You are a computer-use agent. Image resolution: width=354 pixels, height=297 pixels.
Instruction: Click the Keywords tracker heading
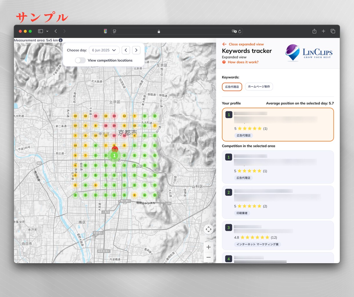tap(247, 51)
